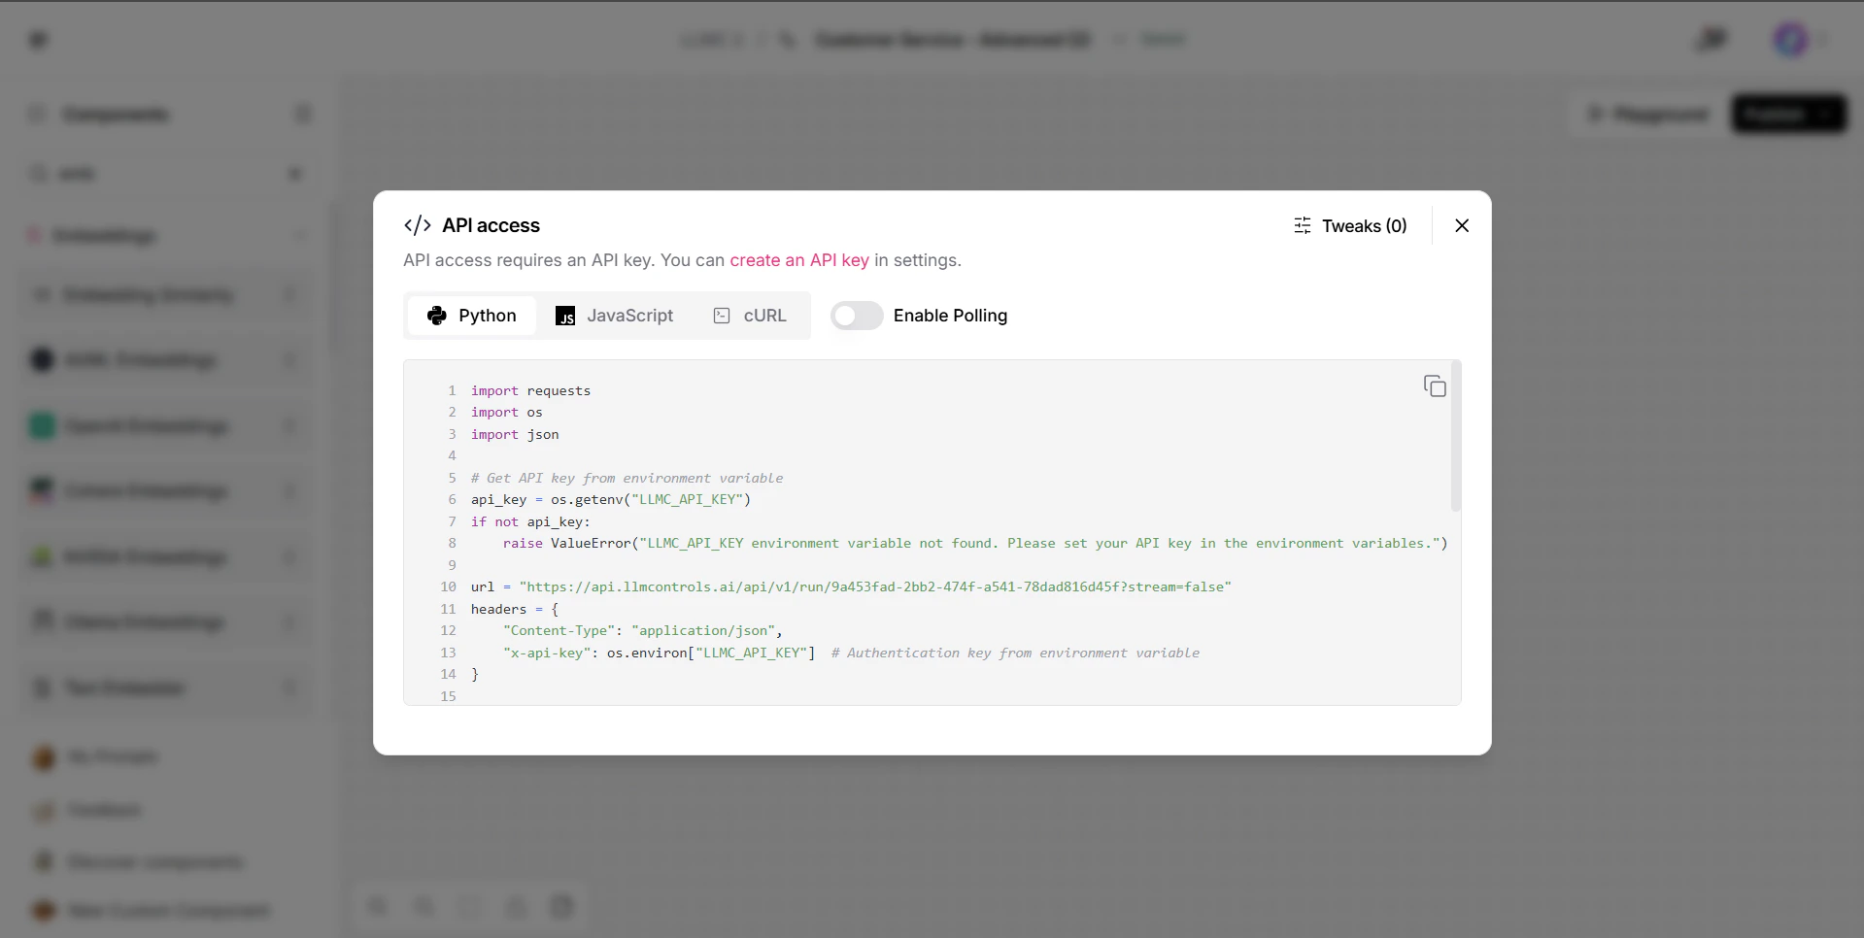Clear the sidebar search field
1864x938 pixels.
tap(296, 173)
